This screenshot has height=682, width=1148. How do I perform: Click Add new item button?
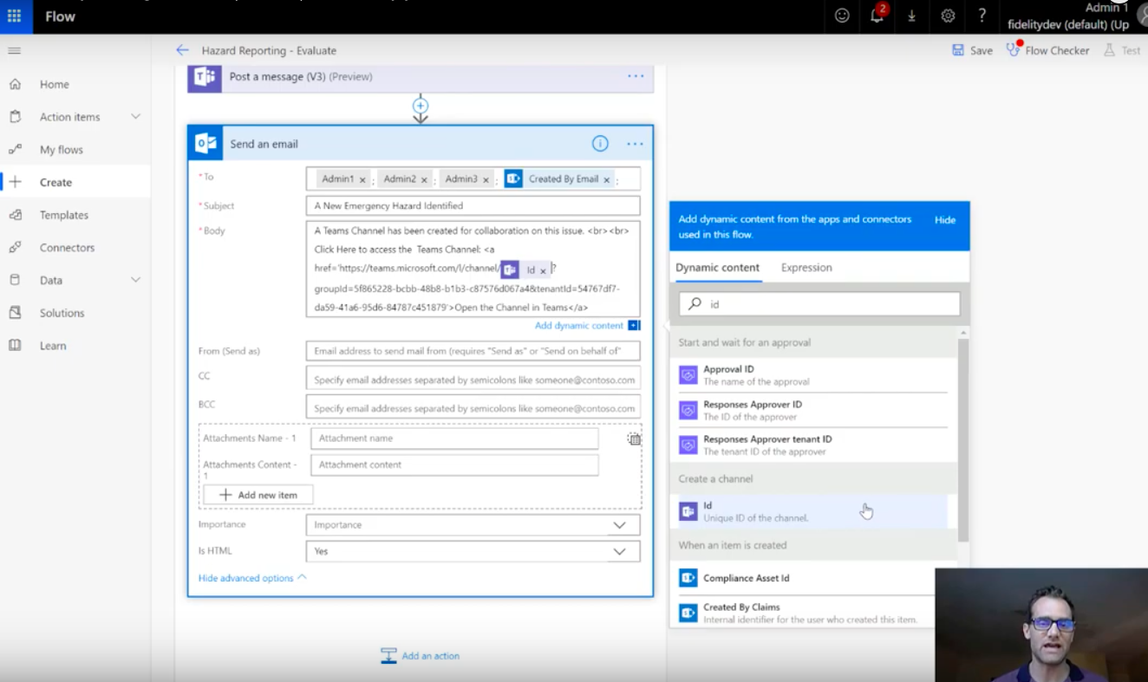[x=258, y=495]
